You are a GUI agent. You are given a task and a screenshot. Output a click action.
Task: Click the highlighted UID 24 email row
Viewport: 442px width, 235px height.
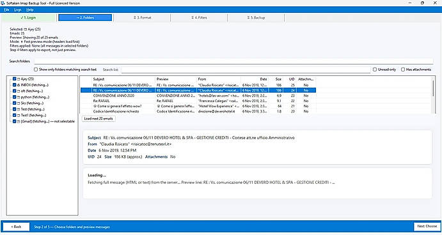(x=198, y=90)
